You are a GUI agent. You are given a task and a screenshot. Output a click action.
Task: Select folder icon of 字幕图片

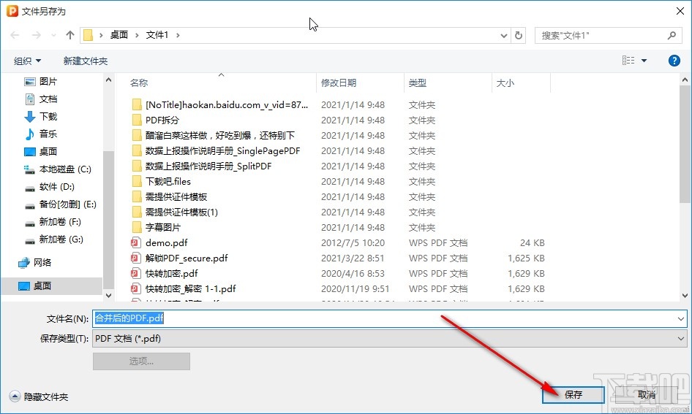point(137,228)
